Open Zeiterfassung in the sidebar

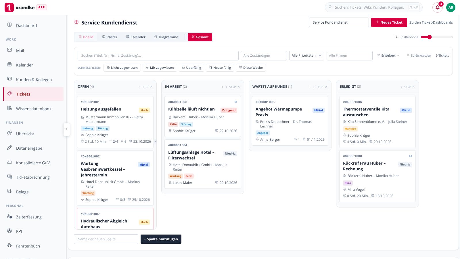pos(33,217)
